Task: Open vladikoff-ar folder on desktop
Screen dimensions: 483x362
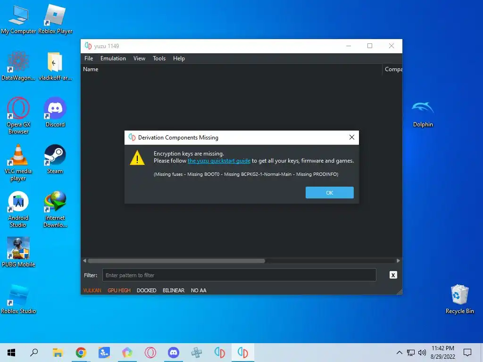Action: (x=55, y=66)
